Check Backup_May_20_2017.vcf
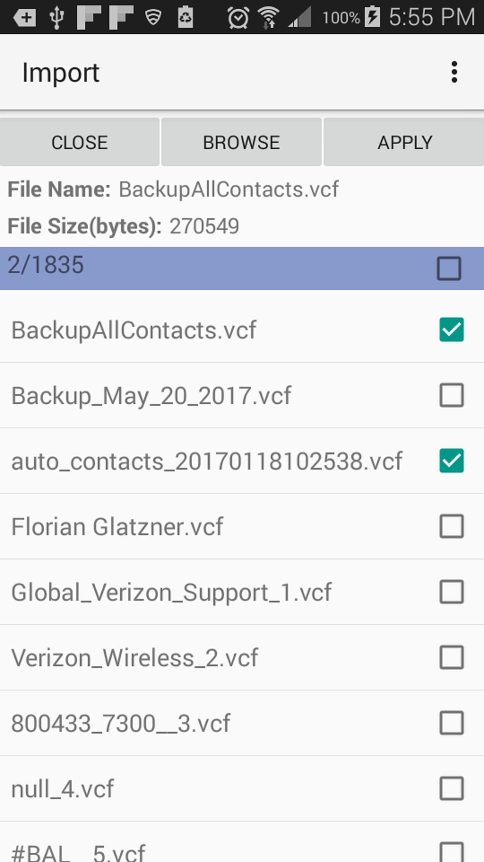The image size is (484, 862). click(451, 395)
